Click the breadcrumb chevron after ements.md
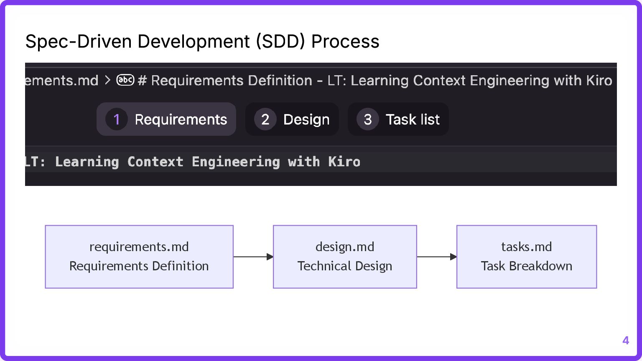 107,80
